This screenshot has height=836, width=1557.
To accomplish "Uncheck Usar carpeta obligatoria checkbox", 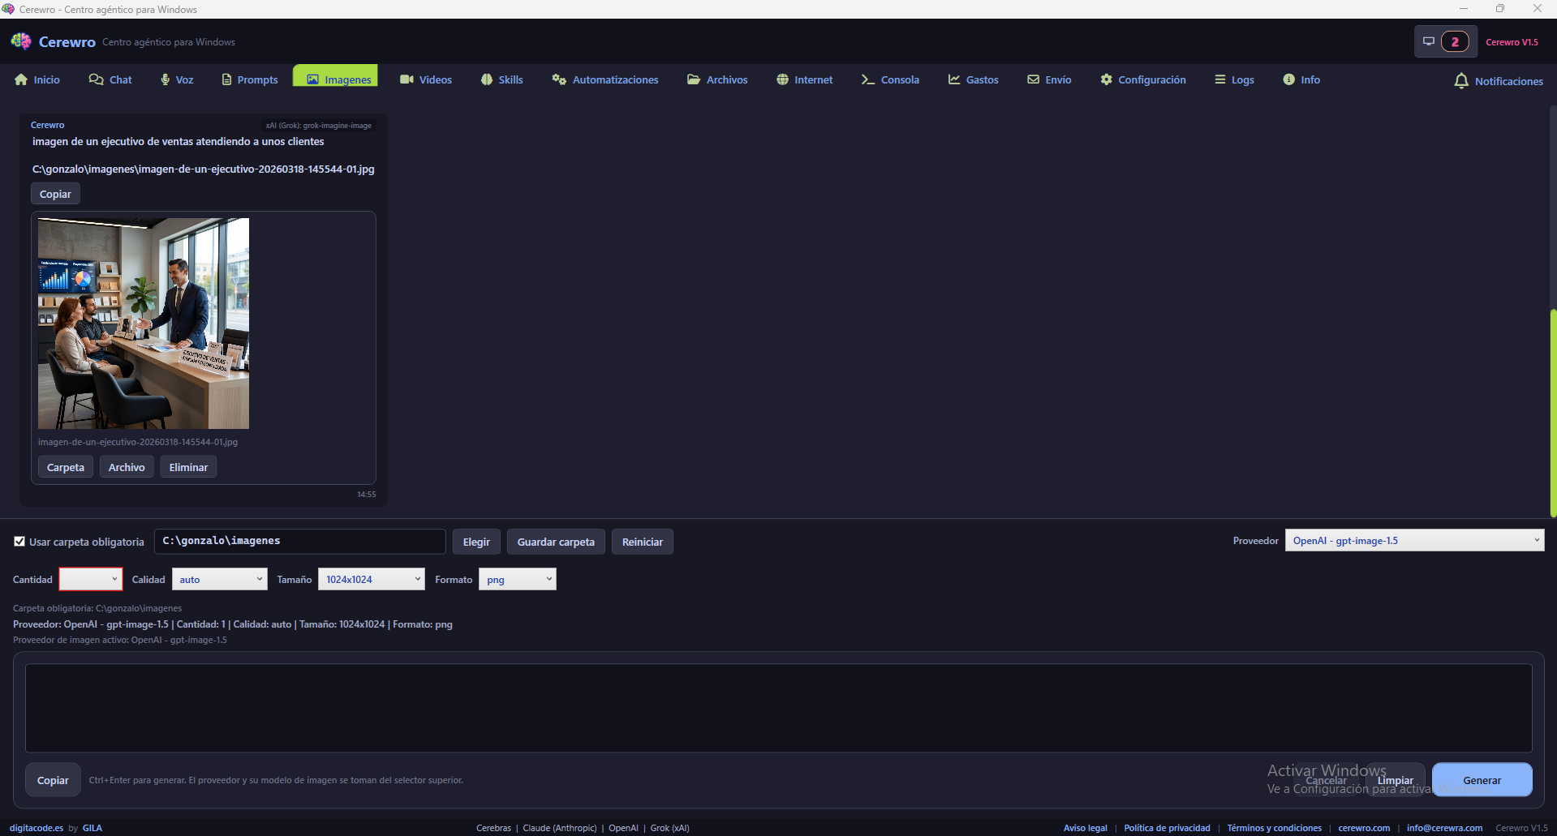I will tap(19, 542).
